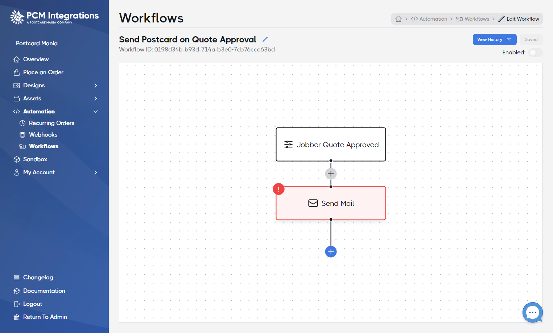This screenshot has width=553, height=333.
Task: Click the Automation code icon in sidebar
Action: pyautogui.click(x=17, y=112)
